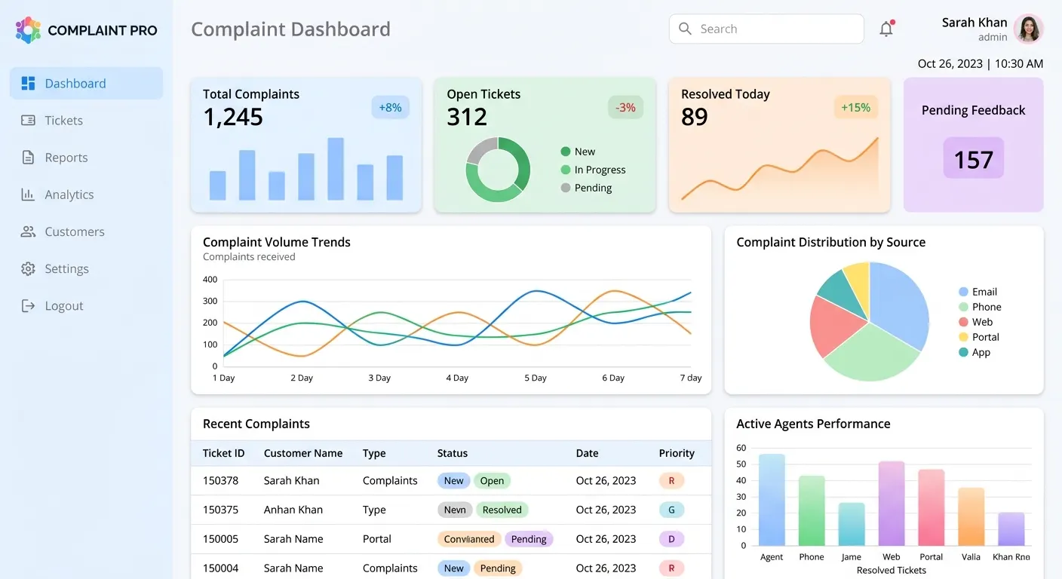
Task: Click the +15% badge on Resolved Today
Action: click(855, 107)
